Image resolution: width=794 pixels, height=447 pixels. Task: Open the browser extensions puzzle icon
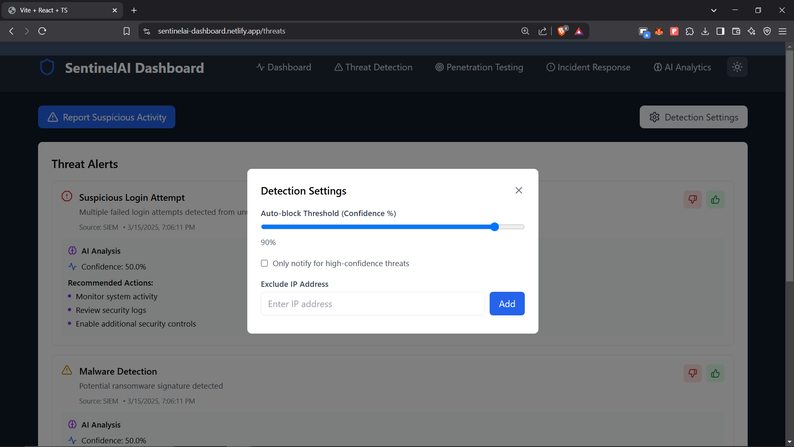689,31
